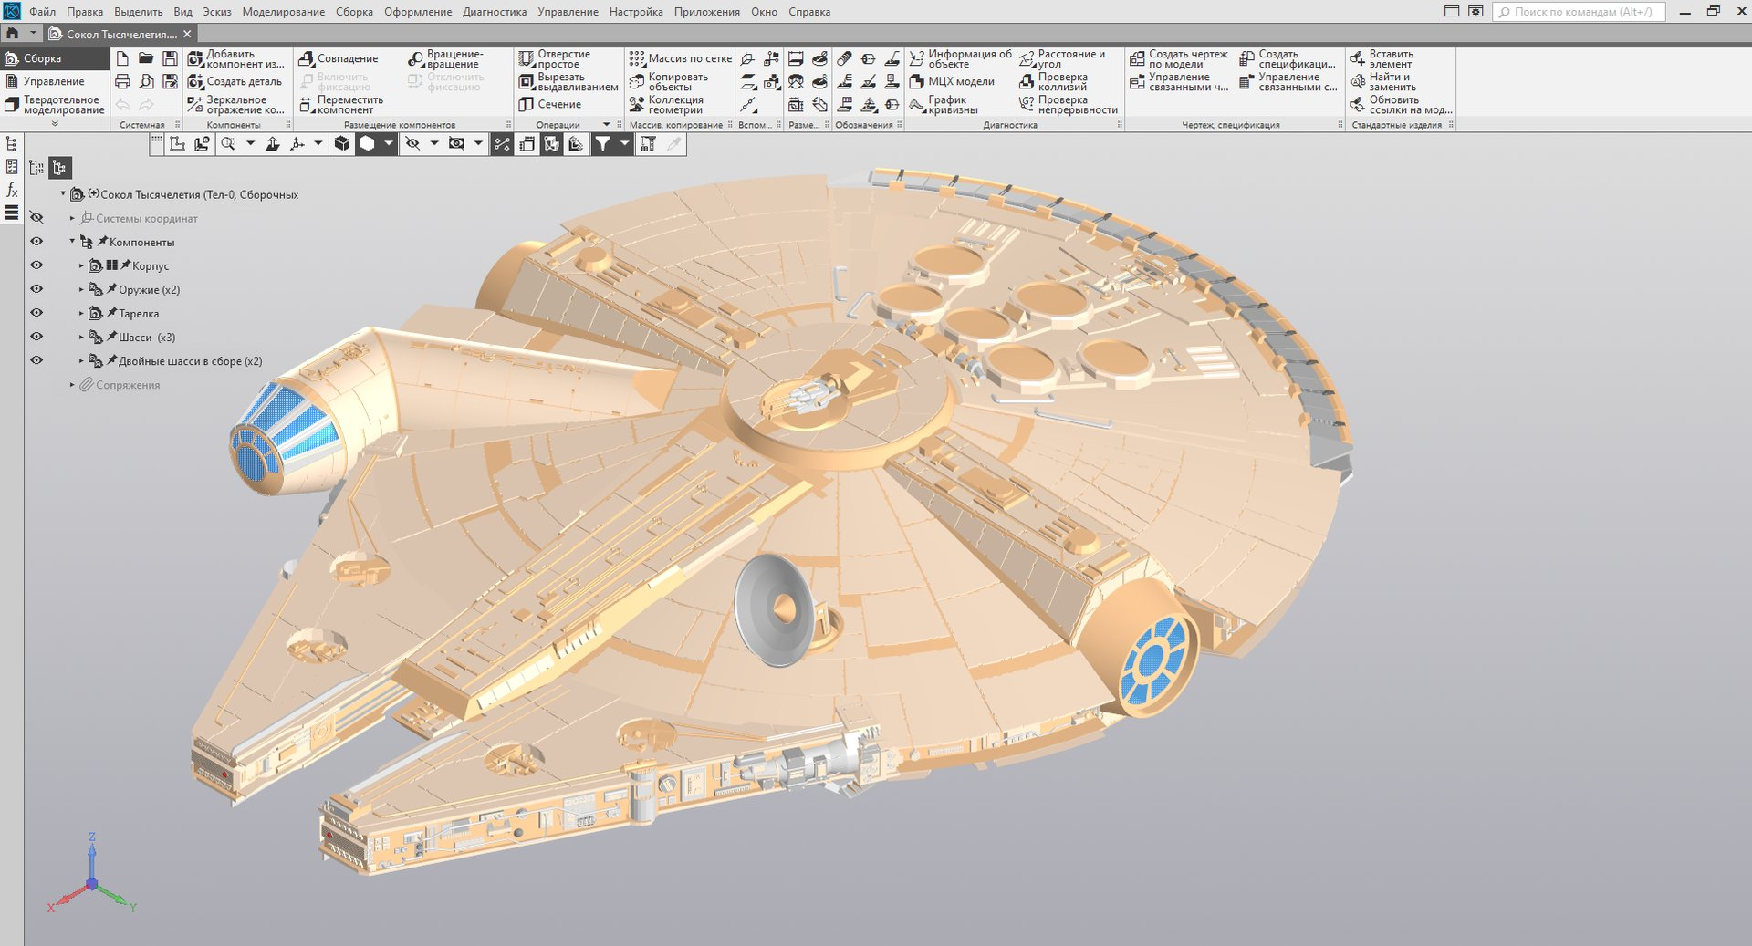Click the МЦХ модели mass properties tool
The image size is (1752, 946).
point(952,81)
